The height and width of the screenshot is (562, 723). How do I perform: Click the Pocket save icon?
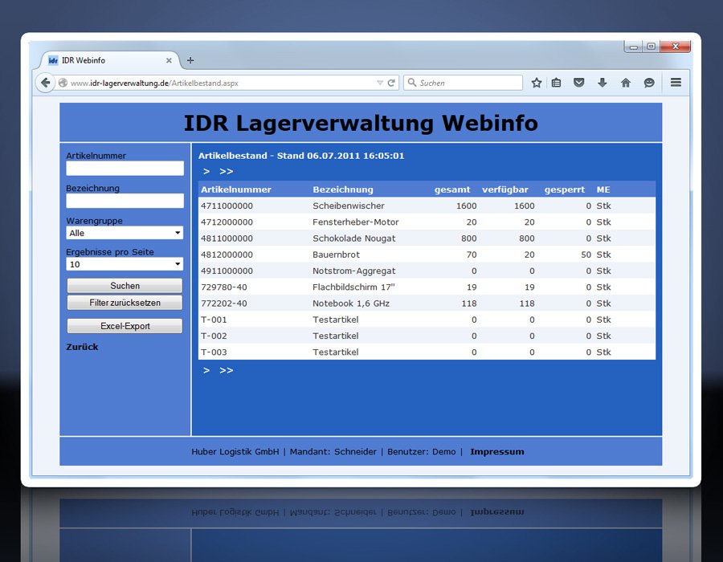tap(578, 83)
